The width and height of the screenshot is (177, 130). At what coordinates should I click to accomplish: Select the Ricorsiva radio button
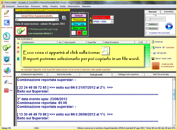(x=147, y=28)
